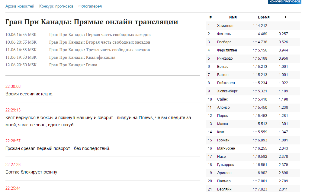Click the date 11.06 19:50 MSK
Screen dimensions: 318x192
pyautogui.click(x=21, y=57)
